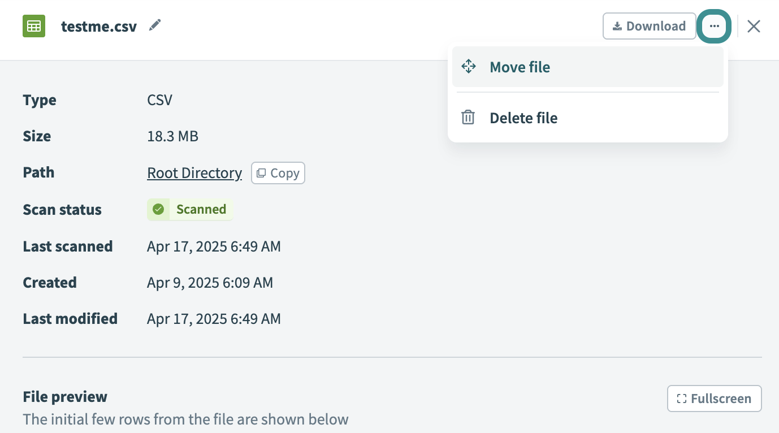The image size is (779, 433).
Task: Close the file details panel
Action: tap(754, 26)
